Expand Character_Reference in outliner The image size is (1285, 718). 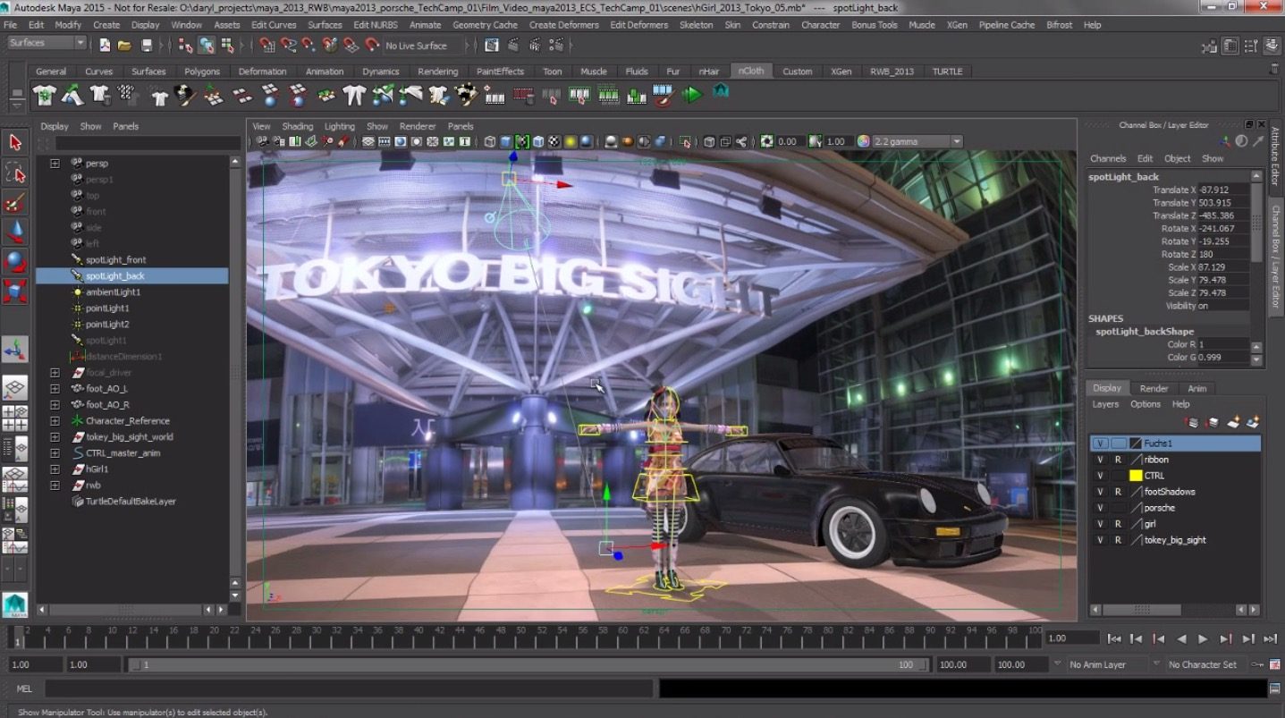point(55,421)
